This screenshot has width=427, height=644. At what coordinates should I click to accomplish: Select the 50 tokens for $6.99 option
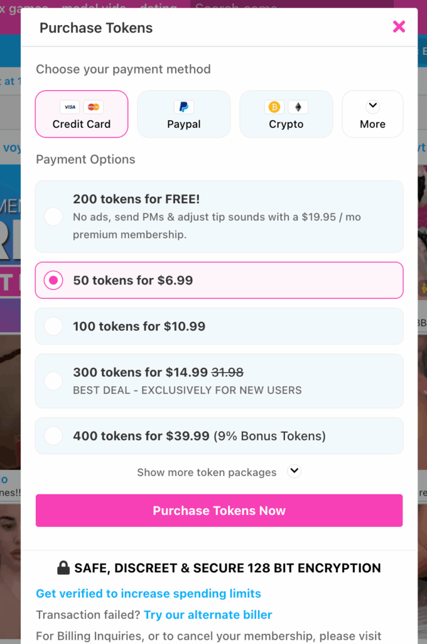[53, 280]
